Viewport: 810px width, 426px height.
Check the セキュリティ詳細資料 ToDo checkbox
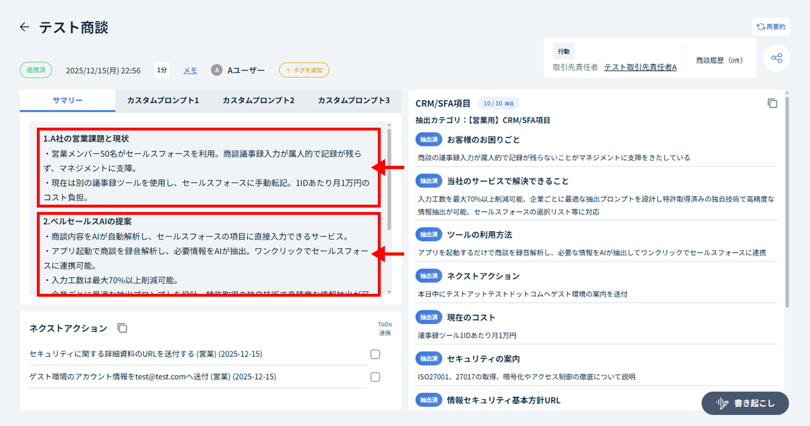375,354
